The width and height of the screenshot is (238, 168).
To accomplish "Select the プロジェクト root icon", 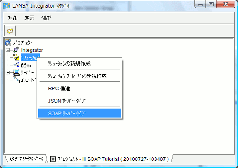I will 8,43.
